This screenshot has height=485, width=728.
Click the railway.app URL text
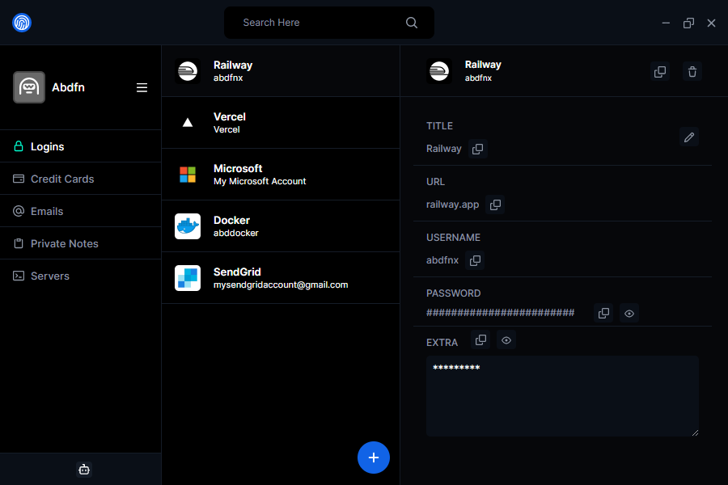point(452,205)
